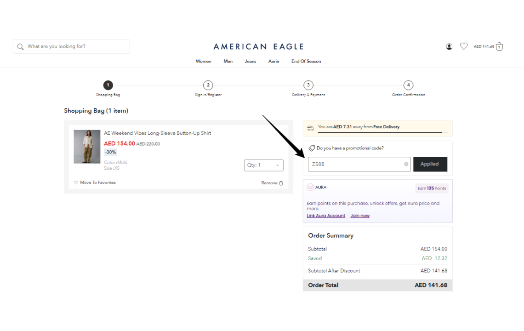Click the trash icon next to Remove
This screenshot has width=524, height=331.
(281, 183)
